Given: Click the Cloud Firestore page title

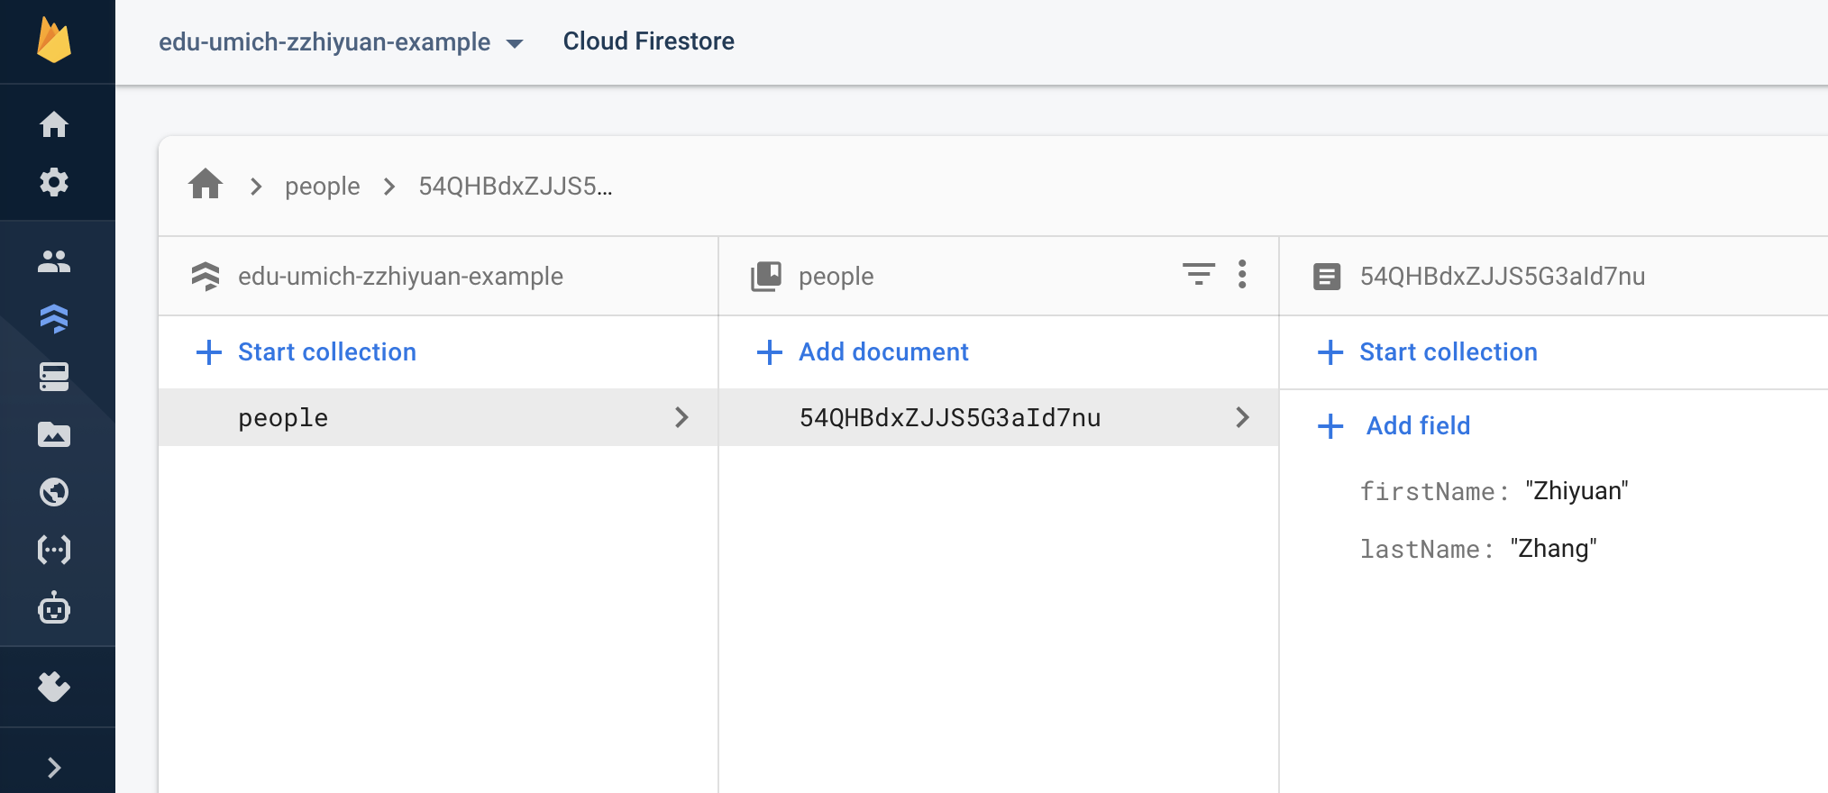Looking at the screenshot, I should (x=649, y=41).
